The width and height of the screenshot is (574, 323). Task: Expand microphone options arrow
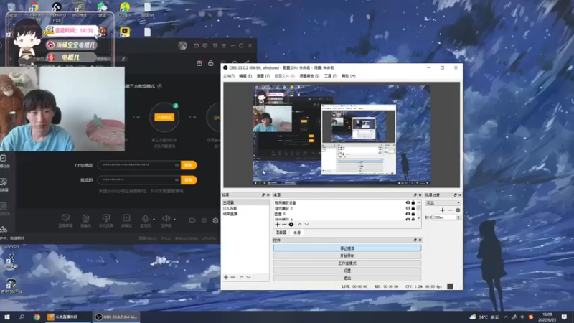(x=154, y=220)
